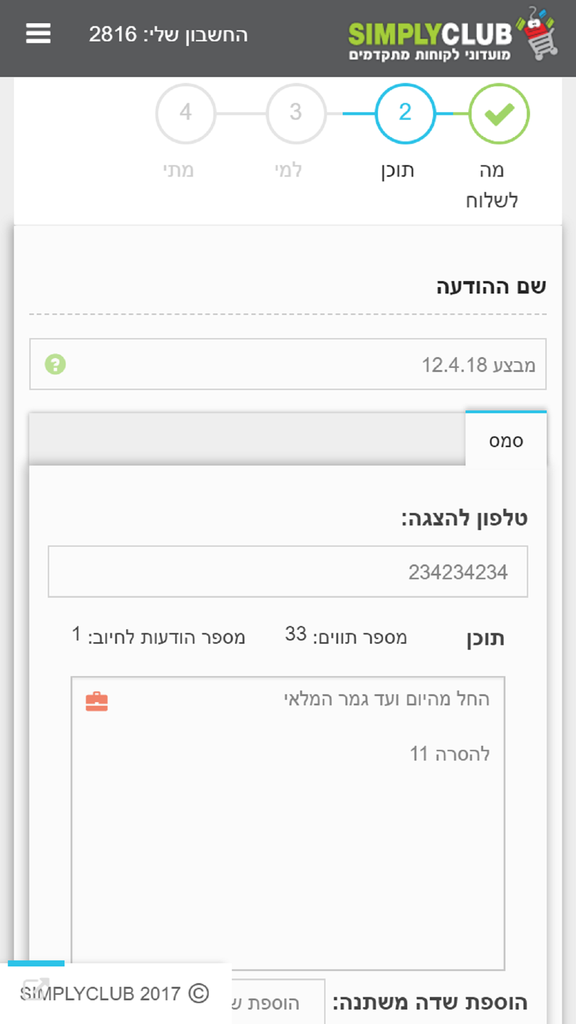Viewport: 576px width, 1024px height.
Task: Open the הוספת variable field dropdown
Action: tap(278, 1002)
